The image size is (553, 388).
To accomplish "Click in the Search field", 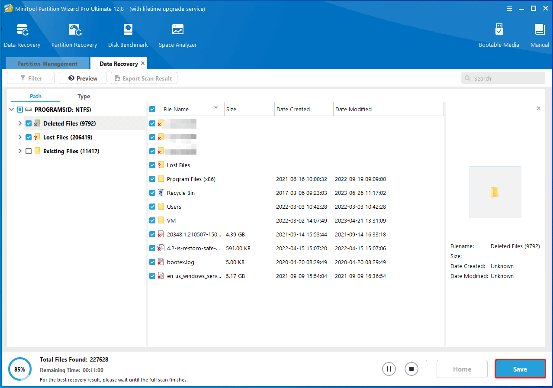I will [x=503, y=78].
